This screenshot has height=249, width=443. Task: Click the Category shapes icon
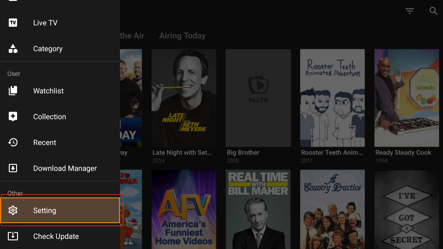coord(13,48)
